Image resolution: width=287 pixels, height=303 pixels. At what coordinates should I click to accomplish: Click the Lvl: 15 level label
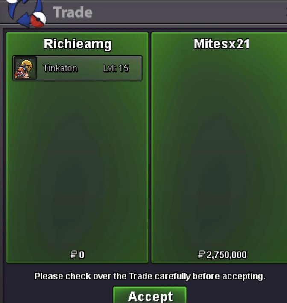116,68
